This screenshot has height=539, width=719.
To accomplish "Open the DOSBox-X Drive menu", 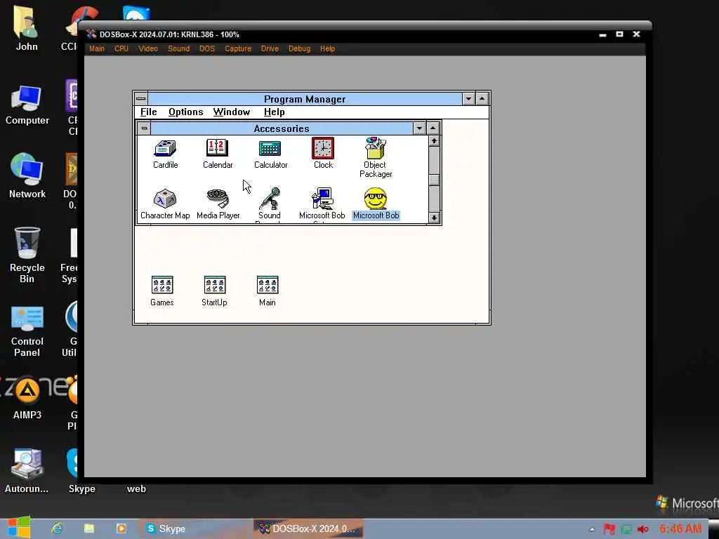I will coord(270,48).
